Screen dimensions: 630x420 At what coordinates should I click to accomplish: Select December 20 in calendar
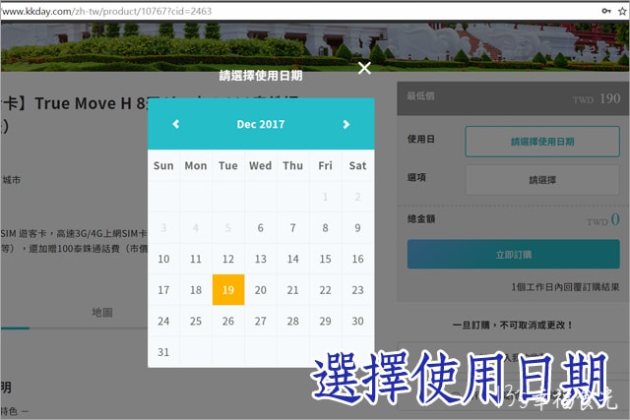pyautogui.click(x=260, y=290)
